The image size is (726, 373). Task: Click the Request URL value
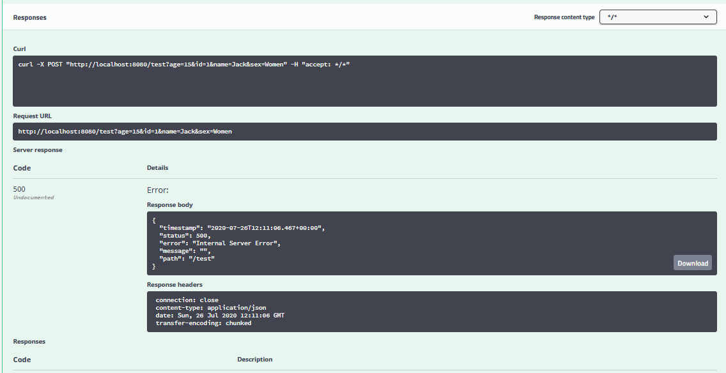click(125, 132)
